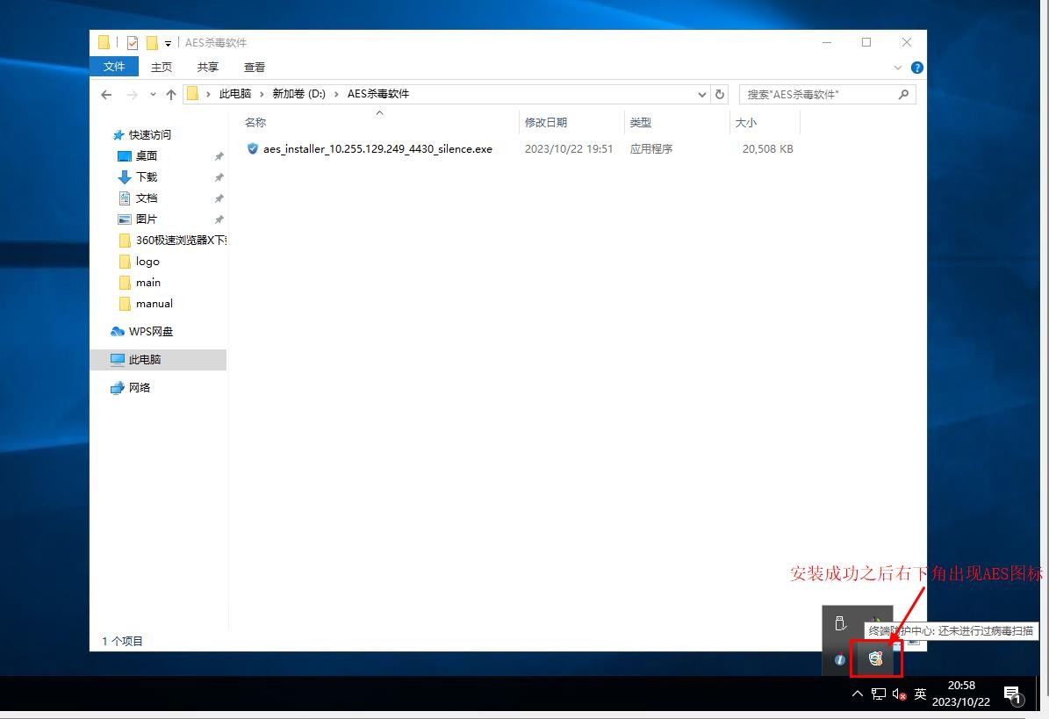Click the blue info tray icon

click(x=840, y=659)
